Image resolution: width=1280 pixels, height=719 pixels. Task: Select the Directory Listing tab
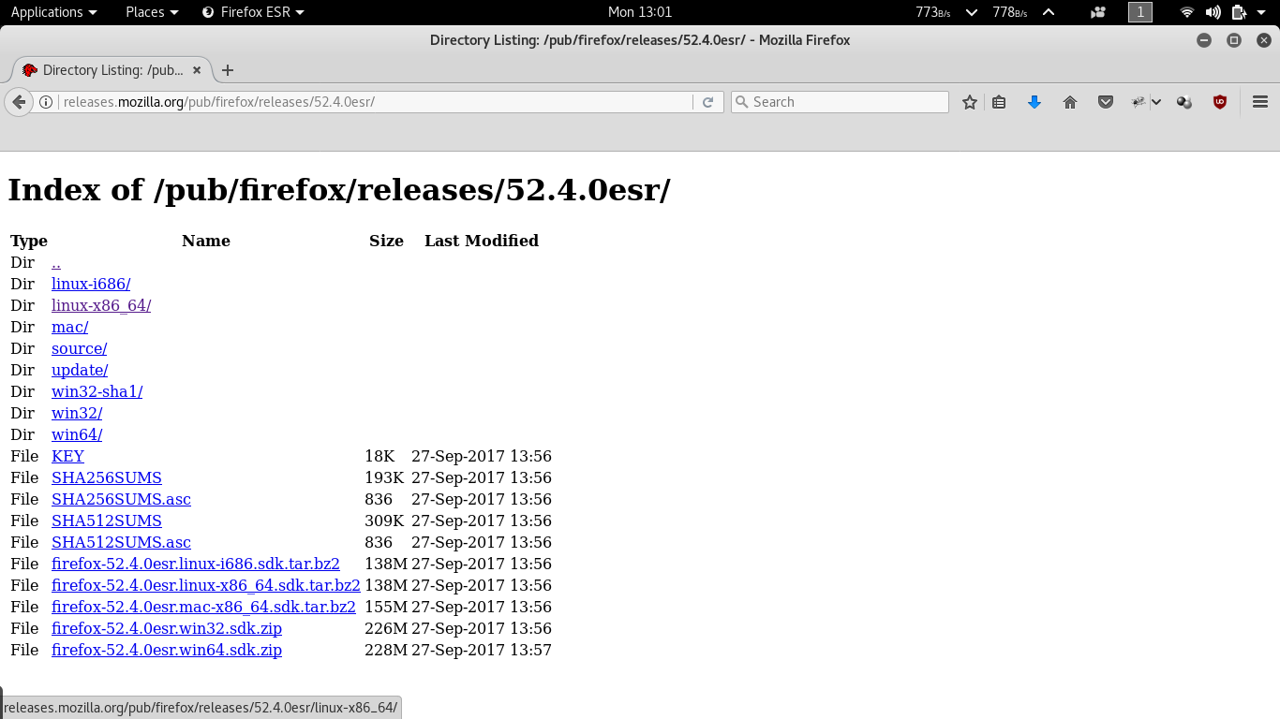(x=112, y=70)
